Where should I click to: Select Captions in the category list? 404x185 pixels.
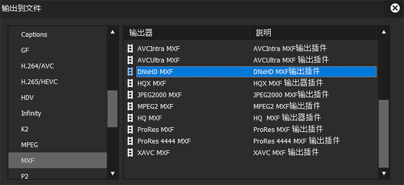(58, 34)
